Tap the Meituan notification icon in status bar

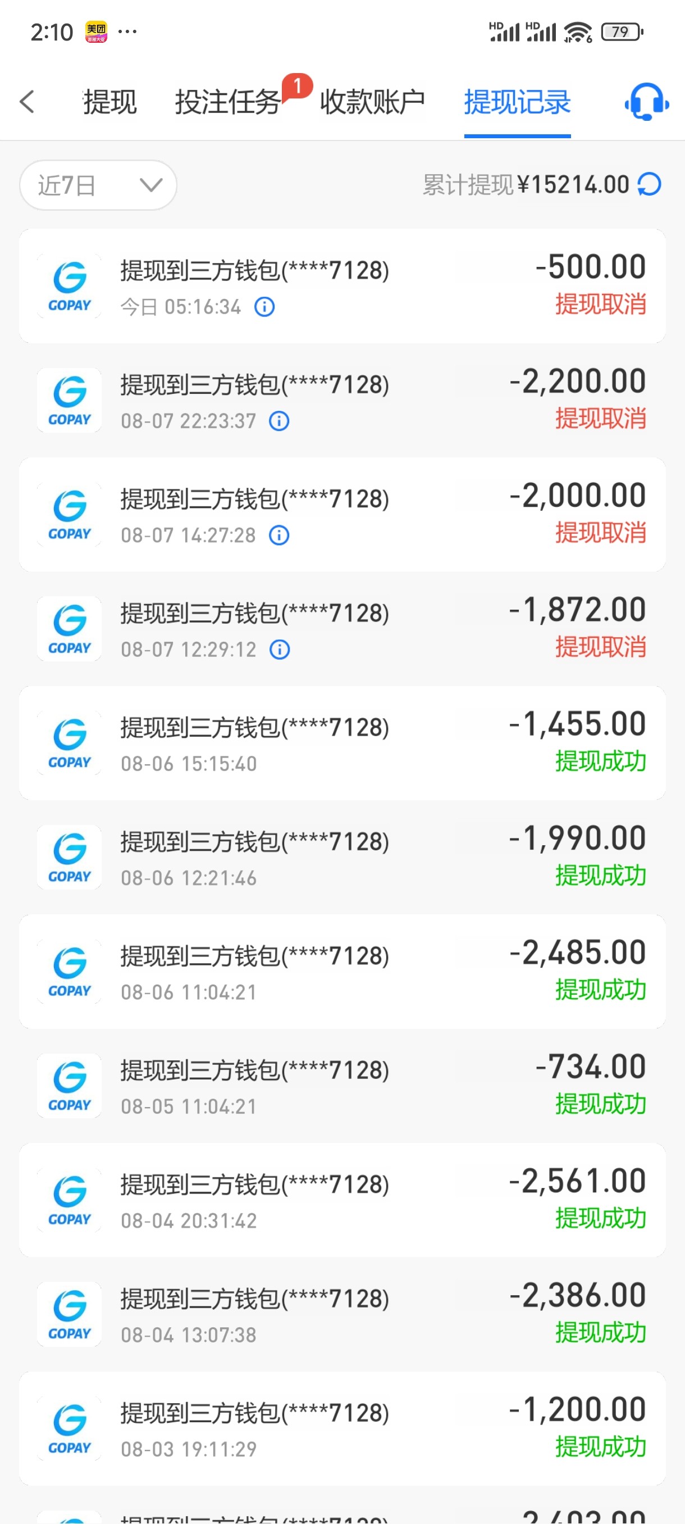pos(97,31)
